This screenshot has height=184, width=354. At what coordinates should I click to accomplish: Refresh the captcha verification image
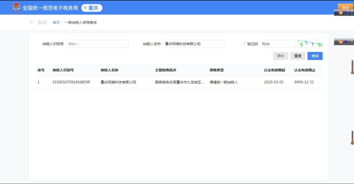pyautogui.click(x=310, y=44)
